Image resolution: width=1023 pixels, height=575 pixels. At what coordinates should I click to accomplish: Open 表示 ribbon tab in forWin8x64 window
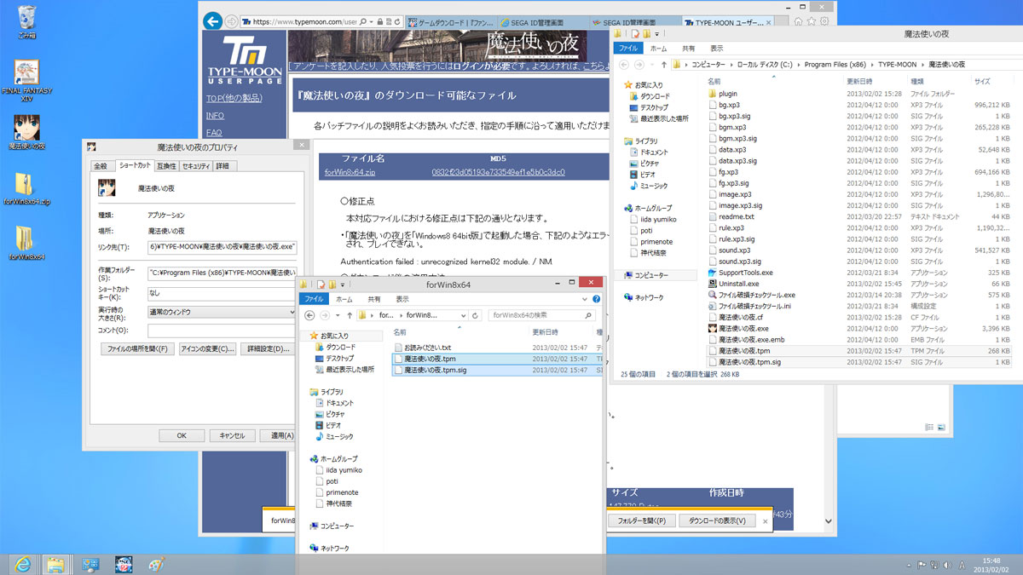pyautogui.click(x=402, y=299)
